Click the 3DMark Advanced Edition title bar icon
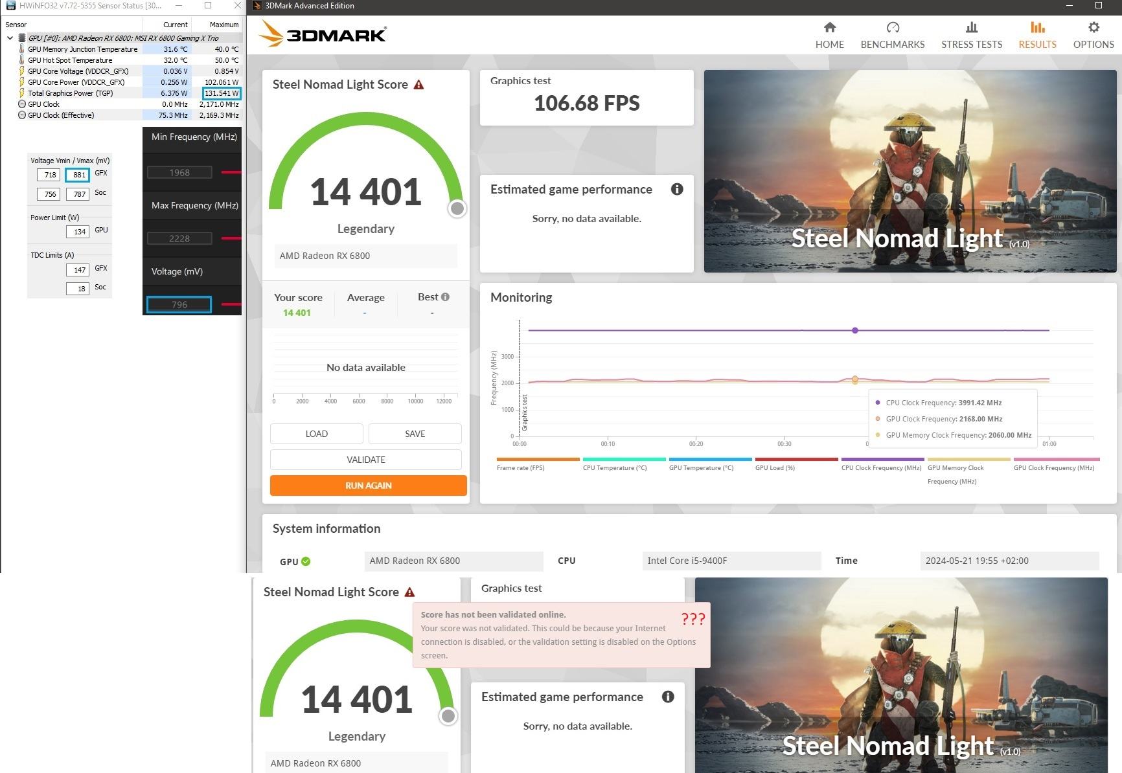 (x=257, y=5)
